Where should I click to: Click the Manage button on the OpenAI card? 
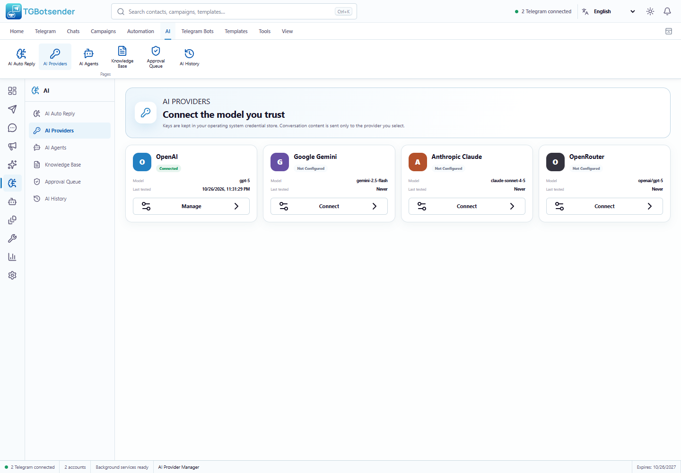(191, 206)
